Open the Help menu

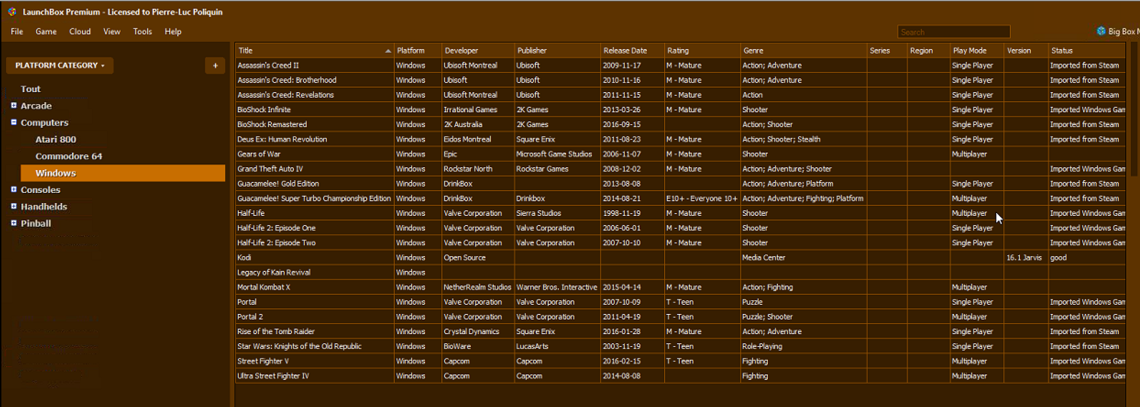pos(173,32)
